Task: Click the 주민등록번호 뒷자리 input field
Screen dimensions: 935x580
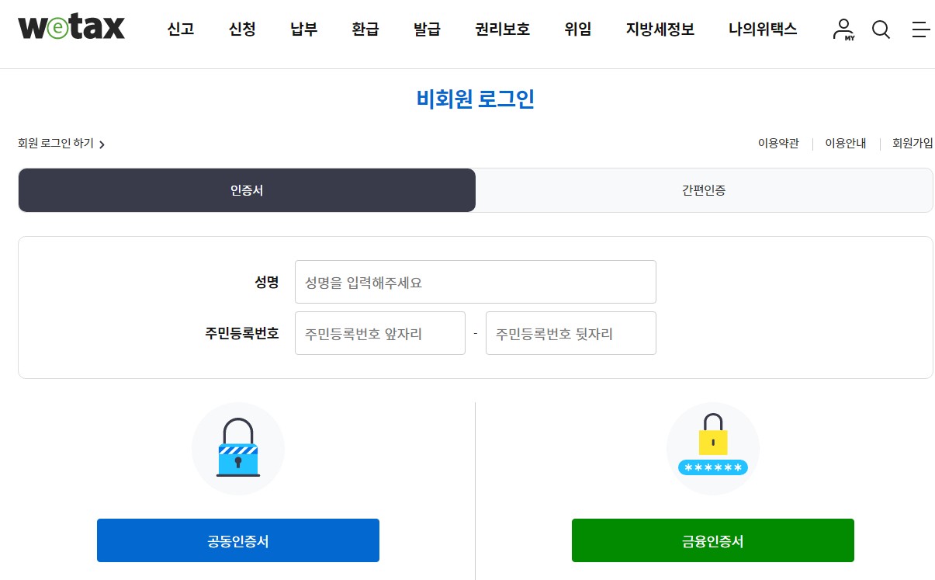Action: [x=570, y=332]
